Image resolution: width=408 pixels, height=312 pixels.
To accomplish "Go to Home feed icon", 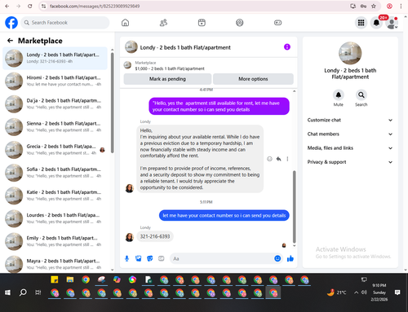I will coord(125,23).
